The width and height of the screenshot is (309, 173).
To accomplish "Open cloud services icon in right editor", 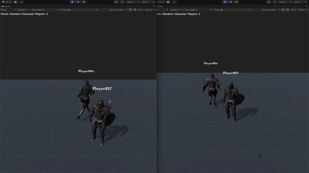I will coord(168,2).
